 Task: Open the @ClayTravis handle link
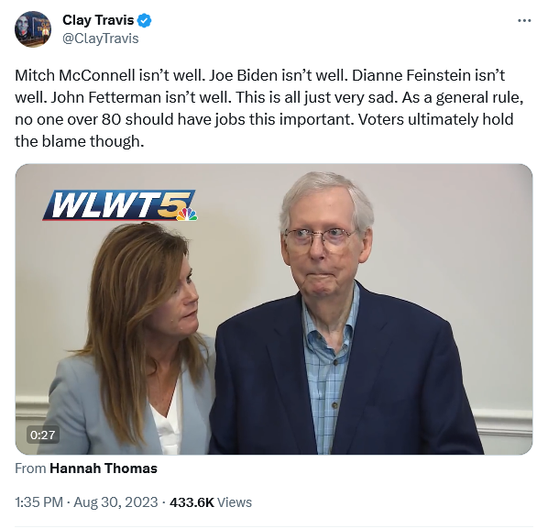click(x=101, y=39)
